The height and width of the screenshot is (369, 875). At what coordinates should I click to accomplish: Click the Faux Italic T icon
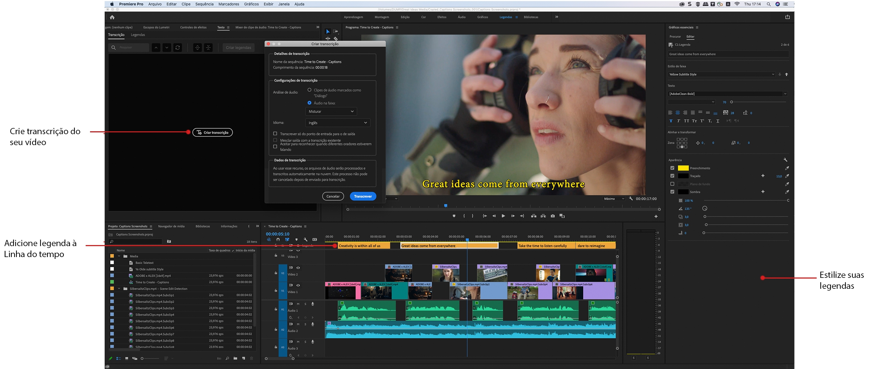pyautogui.click(x=678, y=121)
